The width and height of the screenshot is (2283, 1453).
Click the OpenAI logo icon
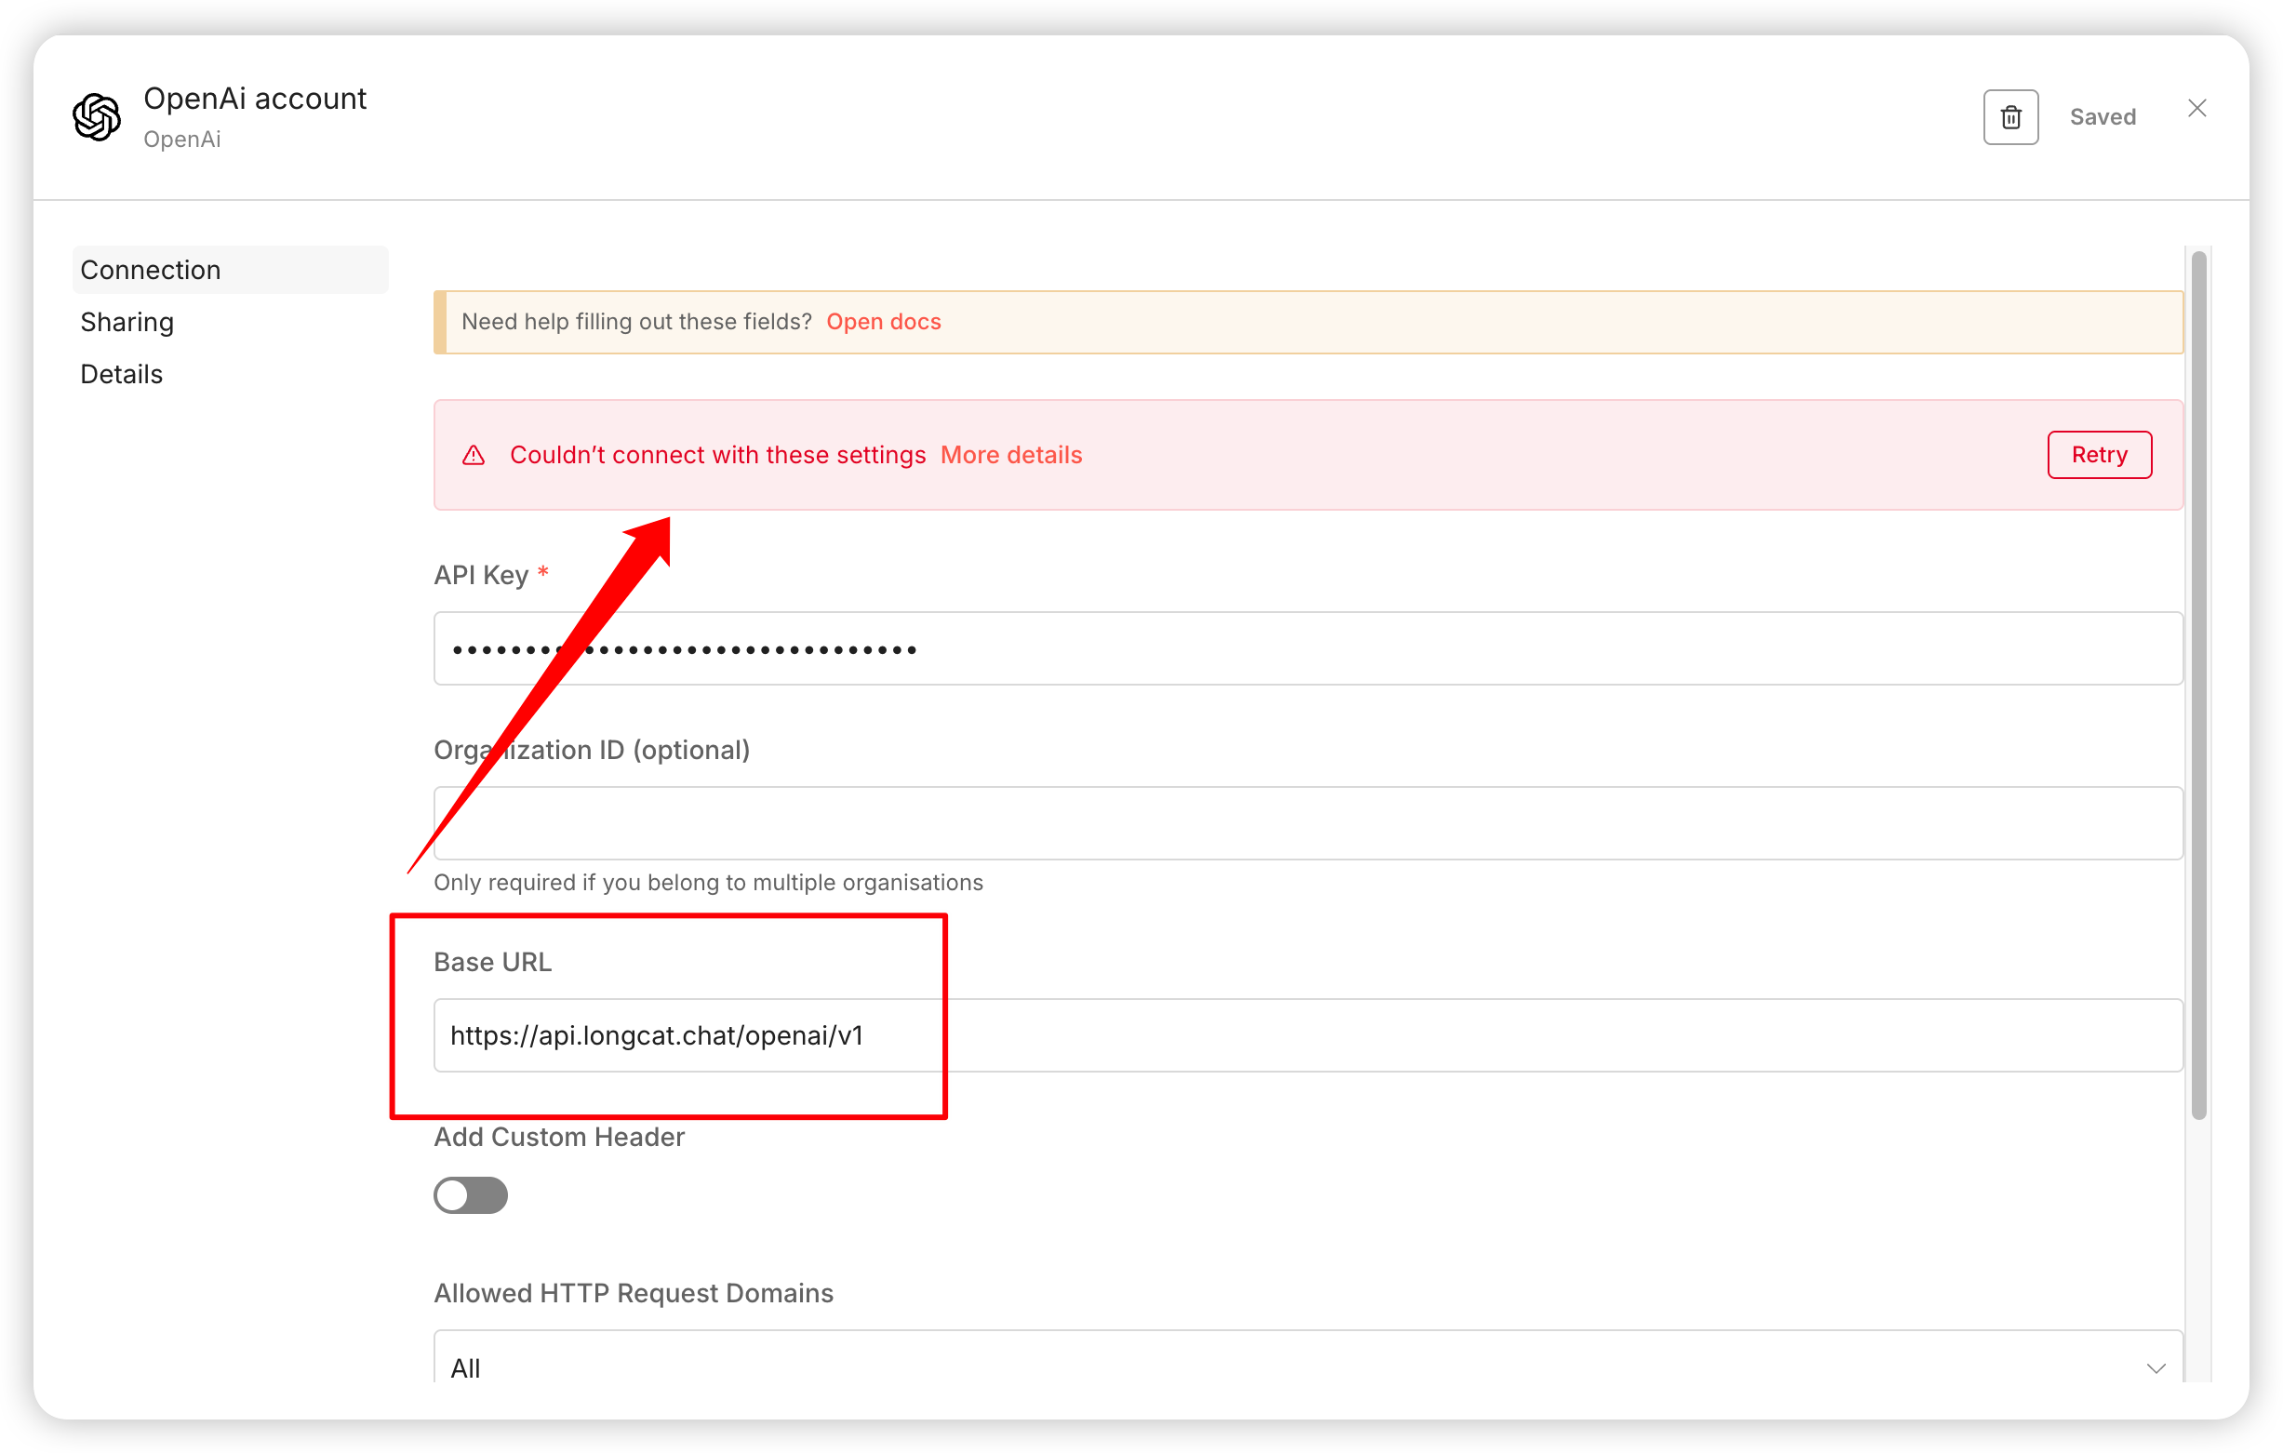click(x=97, y=117)
